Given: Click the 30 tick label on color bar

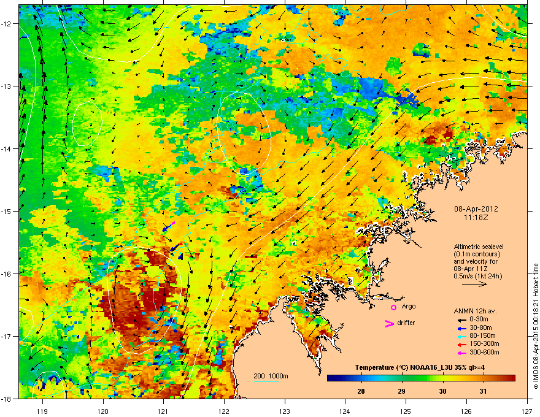Looking at the screenshot, I should coord(442,391).
